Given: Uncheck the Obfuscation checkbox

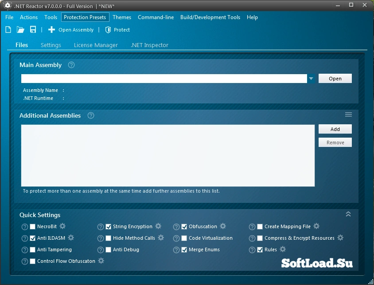Looking at the screenshot, I should click(x=184, y=226).
